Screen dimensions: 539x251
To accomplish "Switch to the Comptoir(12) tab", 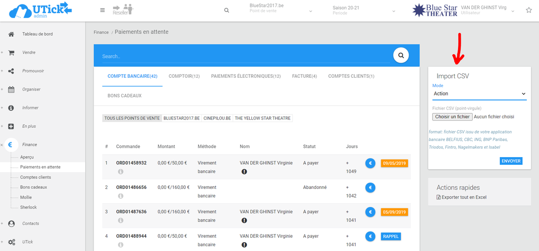I will (x=184, y=76).
